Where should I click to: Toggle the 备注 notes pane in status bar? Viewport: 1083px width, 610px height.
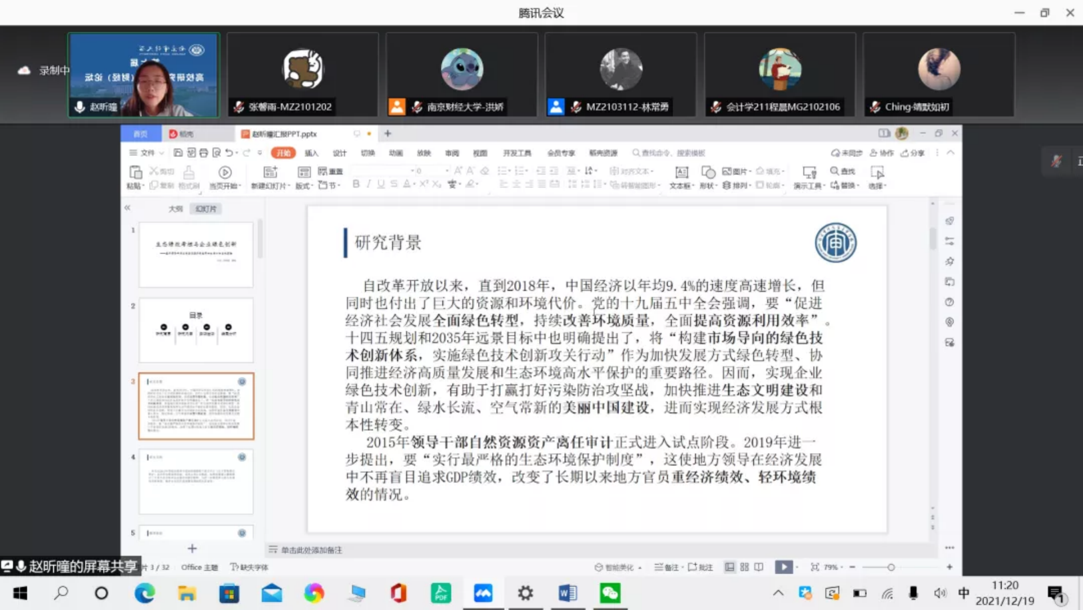(x=667, y=567)
